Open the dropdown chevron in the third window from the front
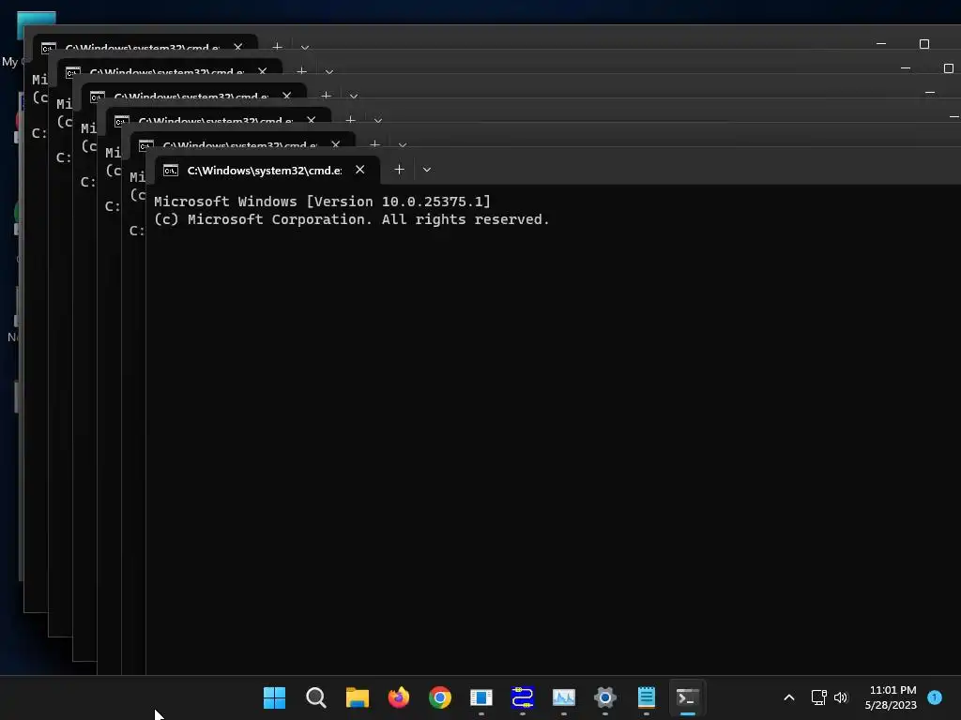The height and width of the screenshot is (720, 961). 378,121
